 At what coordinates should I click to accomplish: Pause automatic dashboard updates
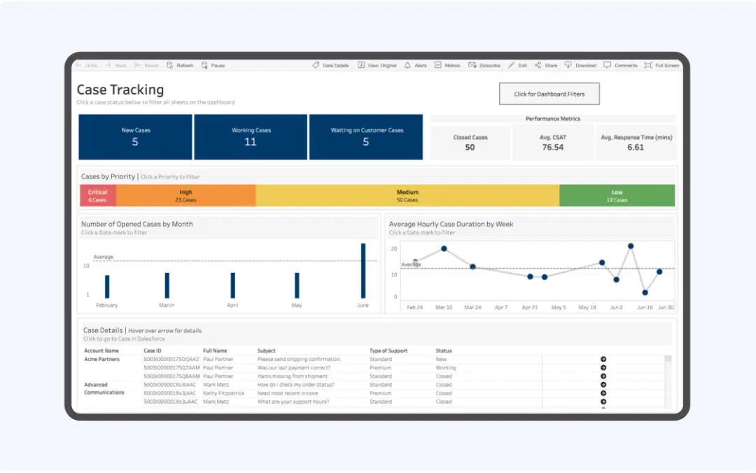(x=212, y=65)
